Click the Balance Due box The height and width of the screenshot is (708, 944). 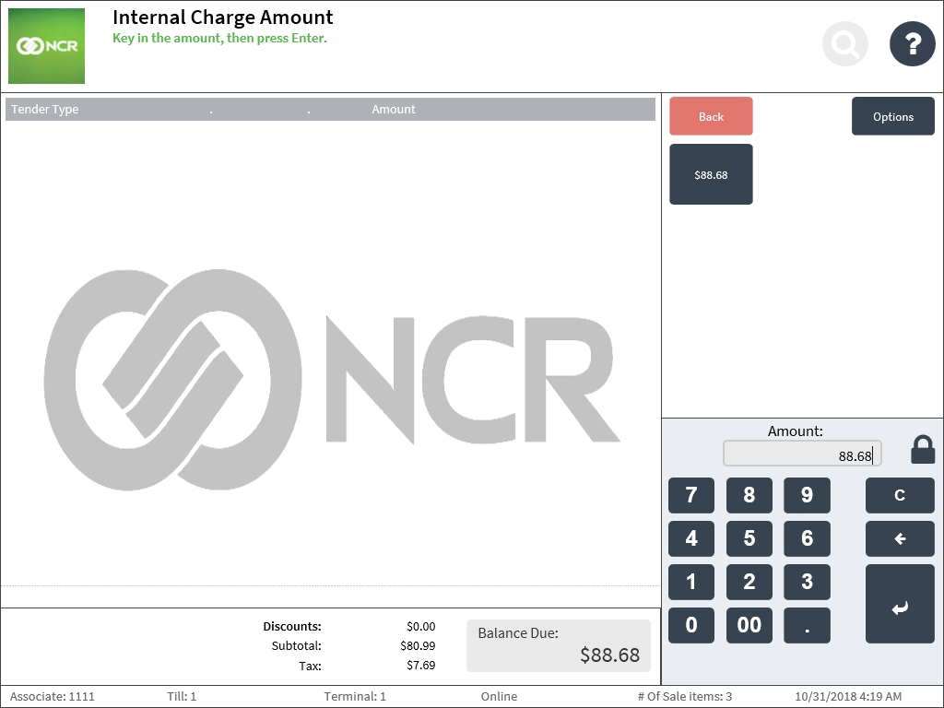[559, 645]
